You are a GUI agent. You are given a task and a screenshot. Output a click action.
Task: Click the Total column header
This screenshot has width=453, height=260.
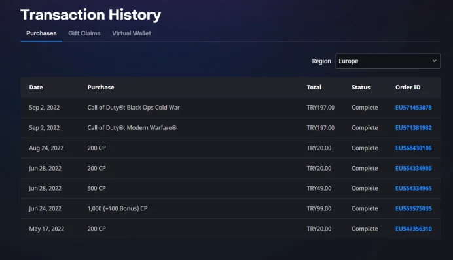[x=314, y=88]
